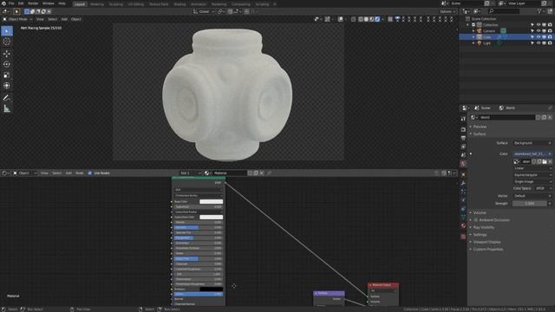Open the World properties tab
This screenshot has width=555, height=312.
coord(463,164)
